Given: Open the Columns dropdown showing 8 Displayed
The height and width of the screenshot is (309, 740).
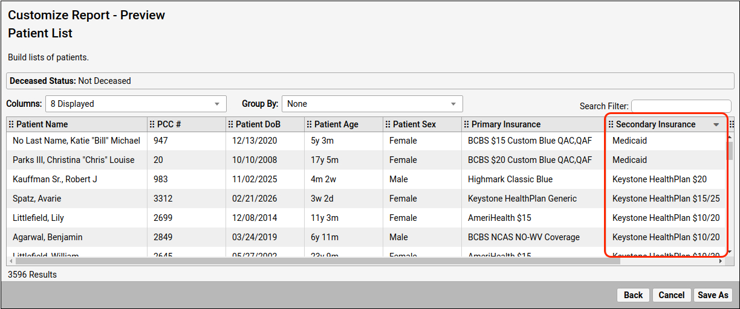Looking at the screenshot, I should (x=135, y=104).
